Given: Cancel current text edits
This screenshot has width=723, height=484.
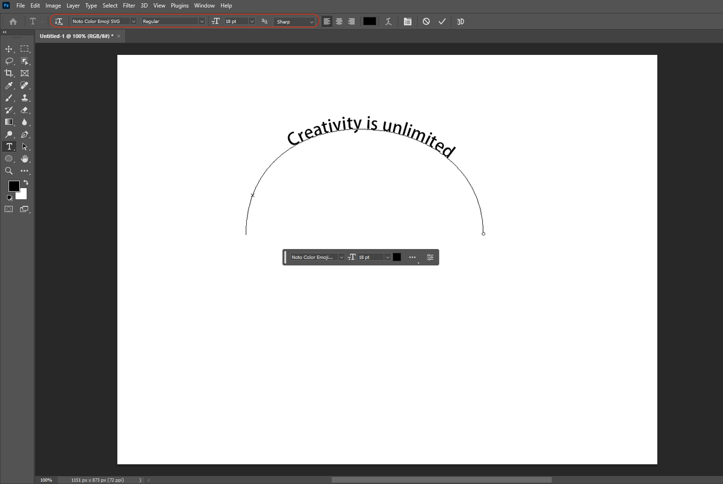Looking at the screenshot, I should click(425, 21).
